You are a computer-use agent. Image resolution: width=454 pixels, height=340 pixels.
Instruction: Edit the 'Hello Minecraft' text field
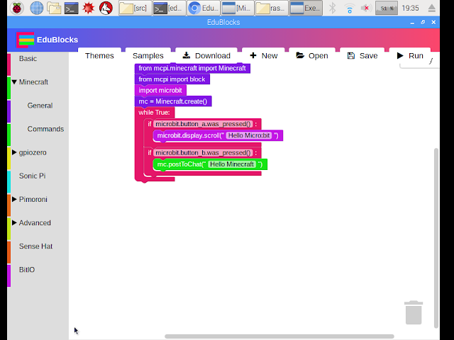pos(232,164)
